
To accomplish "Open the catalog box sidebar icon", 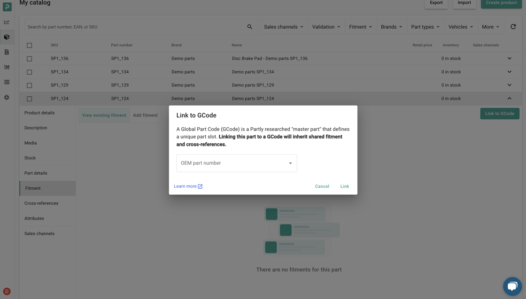I will pyautogui.click(x=7, y=37).
